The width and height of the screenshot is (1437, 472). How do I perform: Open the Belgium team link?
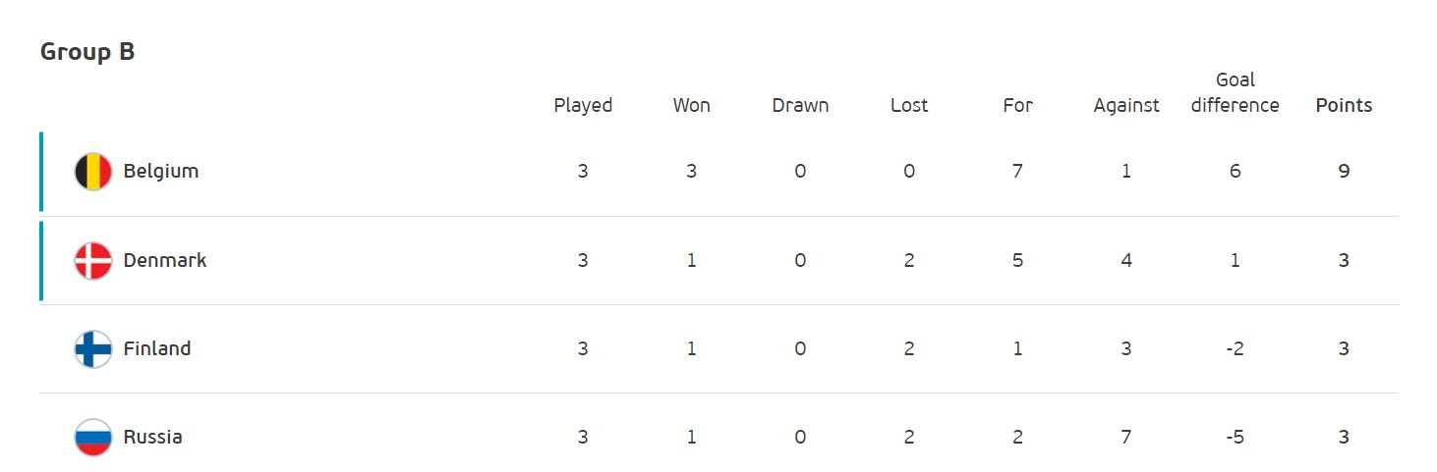pyautogui.click(x=161, y=172)
